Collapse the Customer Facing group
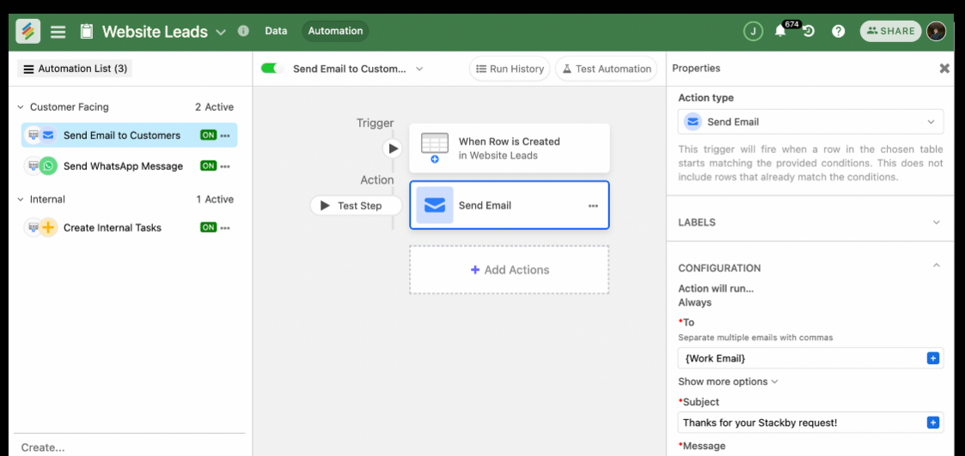The height and width of the screenshot is (456, 965). pos(21,107)
